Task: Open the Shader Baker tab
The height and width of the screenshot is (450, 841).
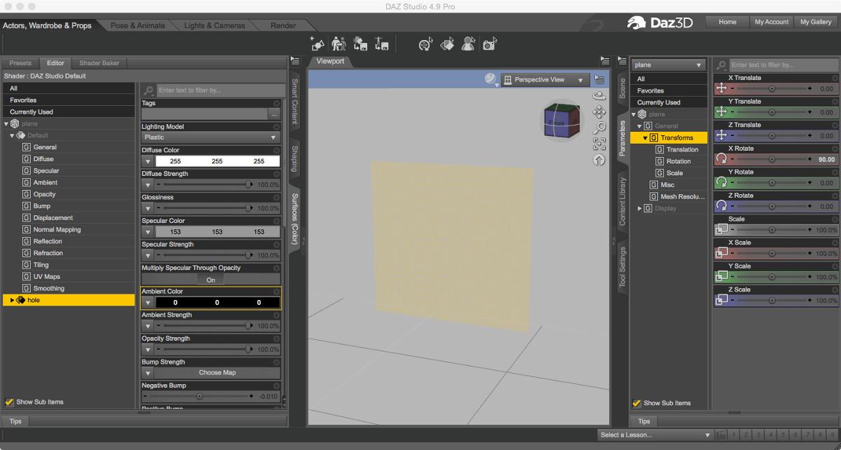Action: pos(100,63)
